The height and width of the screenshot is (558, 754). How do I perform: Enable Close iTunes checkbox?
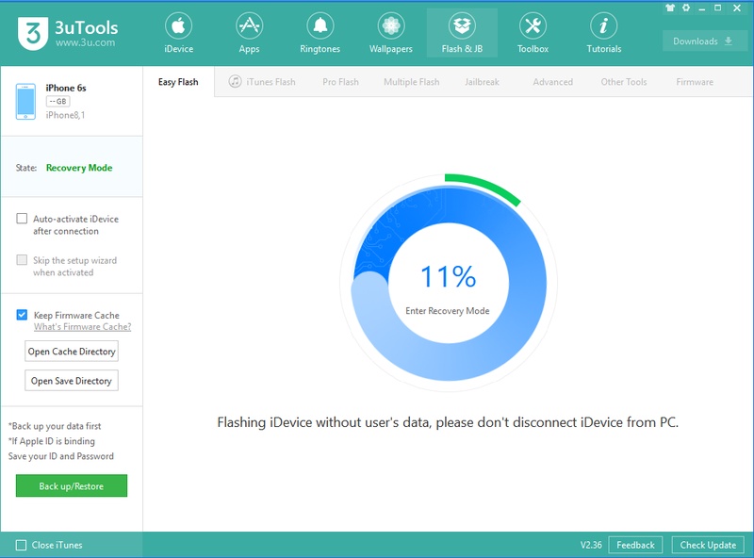pyautogui.click(x=21, y=545)
